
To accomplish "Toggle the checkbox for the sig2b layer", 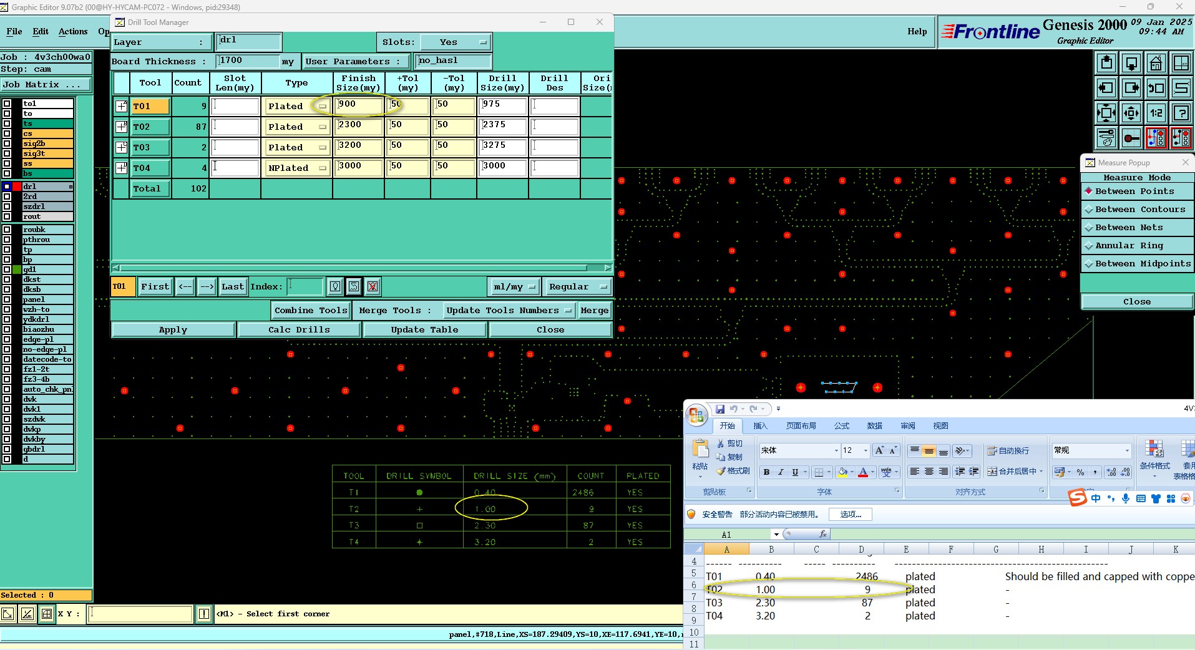I will pyautogui.click(x=7, y=143).
